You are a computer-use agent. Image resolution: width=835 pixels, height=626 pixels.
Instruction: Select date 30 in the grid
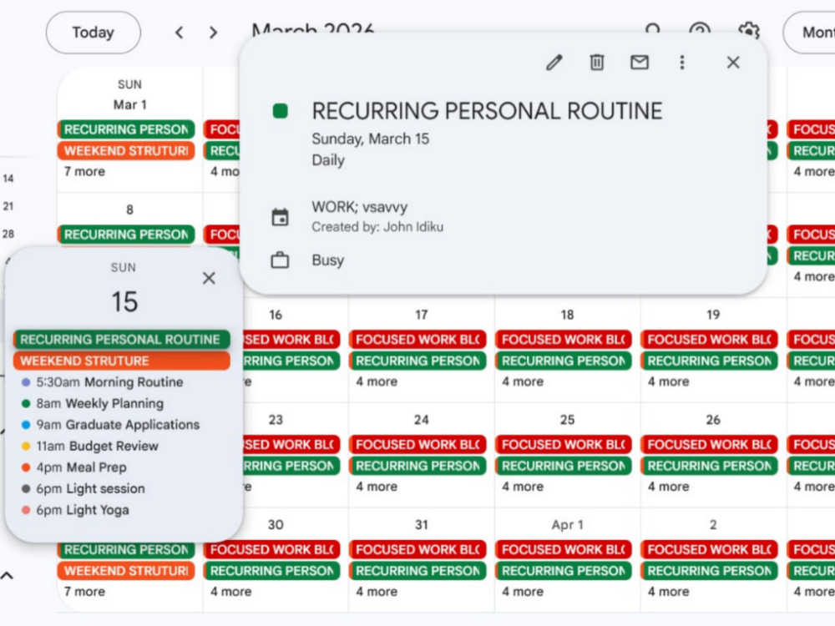(x=276, y=525)
